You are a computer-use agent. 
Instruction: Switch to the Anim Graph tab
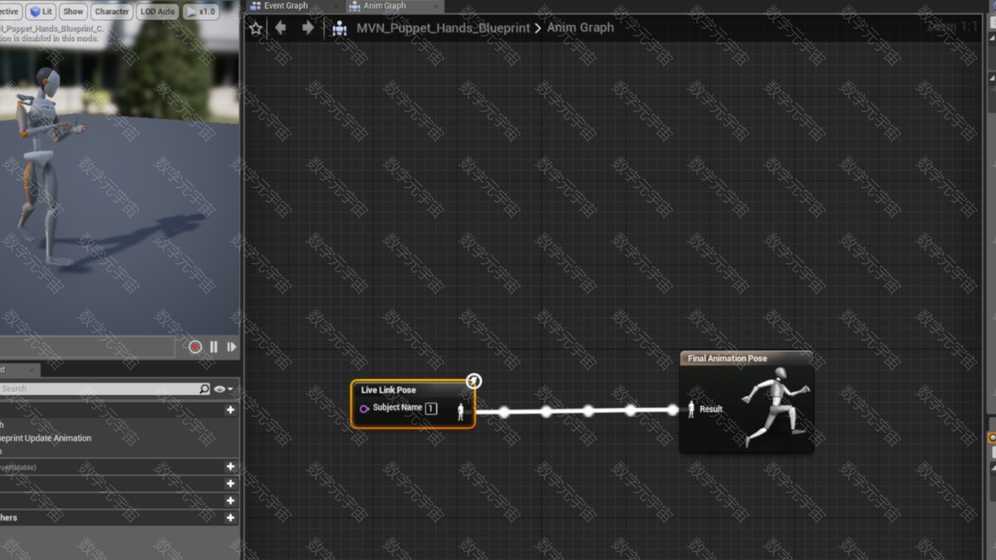pos(384,5)
